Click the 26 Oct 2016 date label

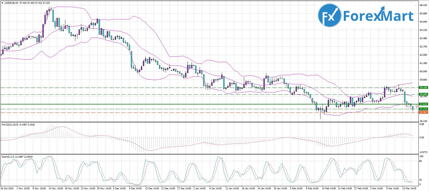tap(7, 188)
